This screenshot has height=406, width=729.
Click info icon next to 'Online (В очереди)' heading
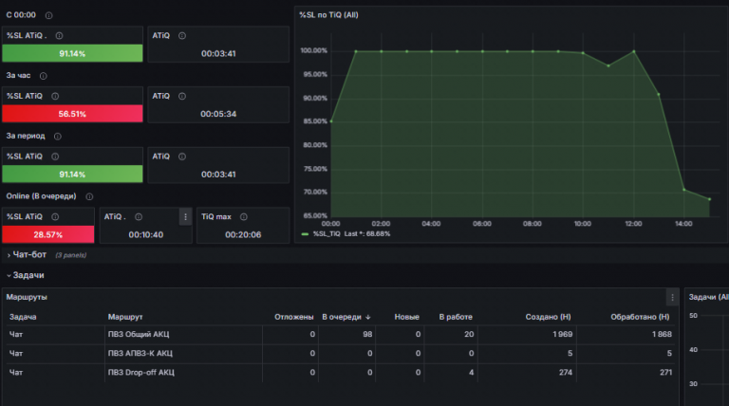[89, 196]
